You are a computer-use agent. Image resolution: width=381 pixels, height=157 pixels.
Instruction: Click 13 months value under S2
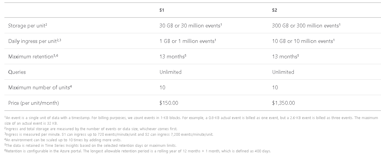click(286, 57)
